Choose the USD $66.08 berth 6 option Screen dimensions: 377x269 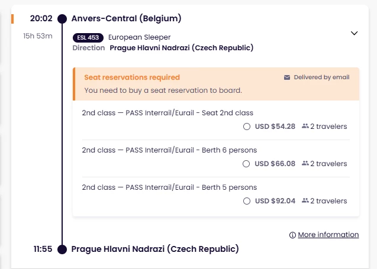pyautogui.click(x=247, y=164)
